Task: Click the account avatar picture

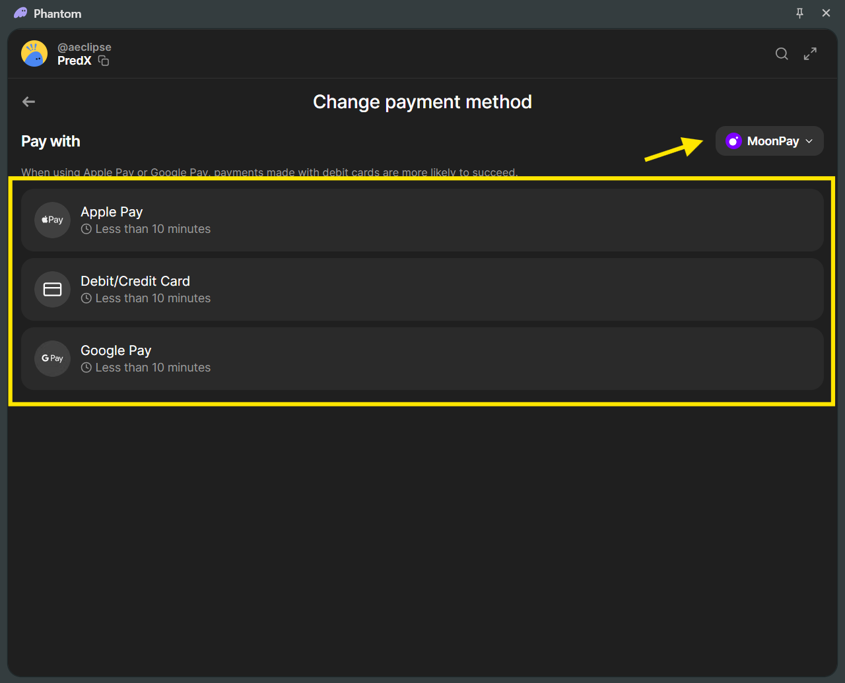Action: point(34,53)
